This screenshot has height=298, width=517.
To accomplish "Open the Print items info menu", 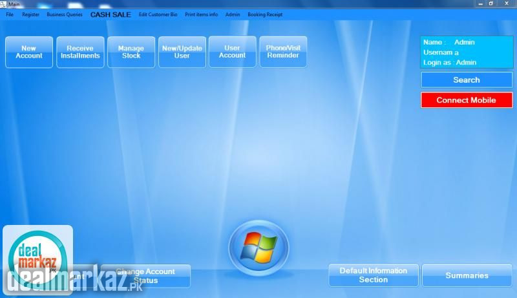I will [x=201, y=14].
